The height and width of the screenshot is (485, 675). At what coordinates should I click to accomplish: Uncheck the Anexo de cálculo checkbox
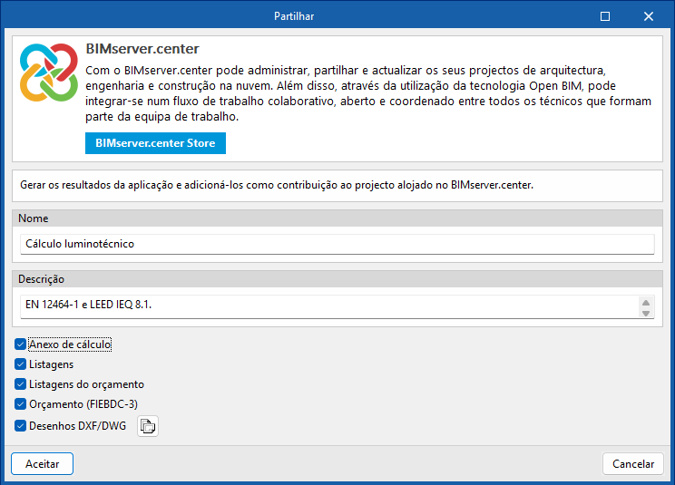21,344
